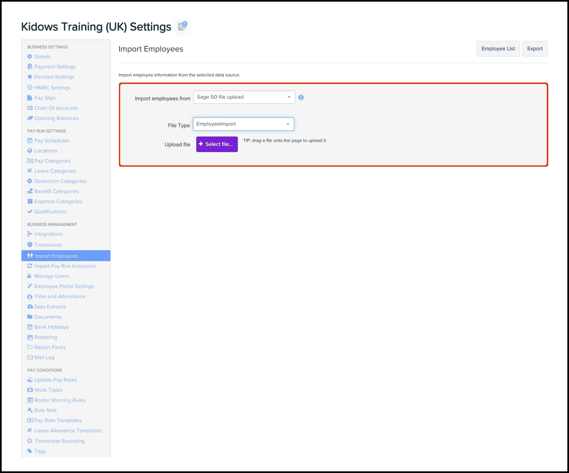Click the info icon beside Sage 50 dropdown
Viewport: 569px width, 473px height.
coord(301,97)
